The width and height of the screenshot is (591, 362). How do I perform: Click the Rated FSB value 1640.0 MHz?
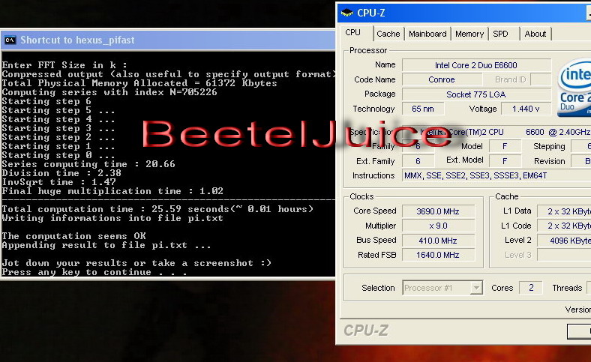(x=438, y=255)
